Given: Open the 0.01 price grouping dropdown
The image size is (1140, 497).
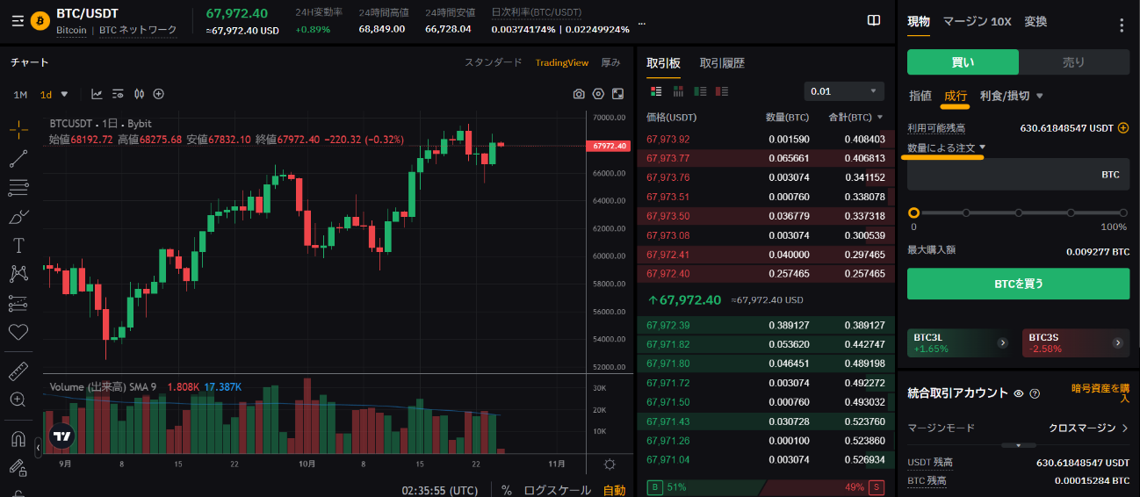Looking at the screenshot, I should [843, 90].
